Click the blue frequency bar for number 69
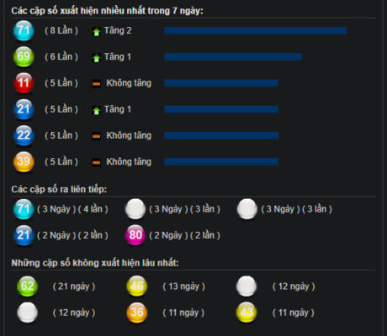Image resolution: width=387 pixels, height=336 pixels. pos(233,57)
